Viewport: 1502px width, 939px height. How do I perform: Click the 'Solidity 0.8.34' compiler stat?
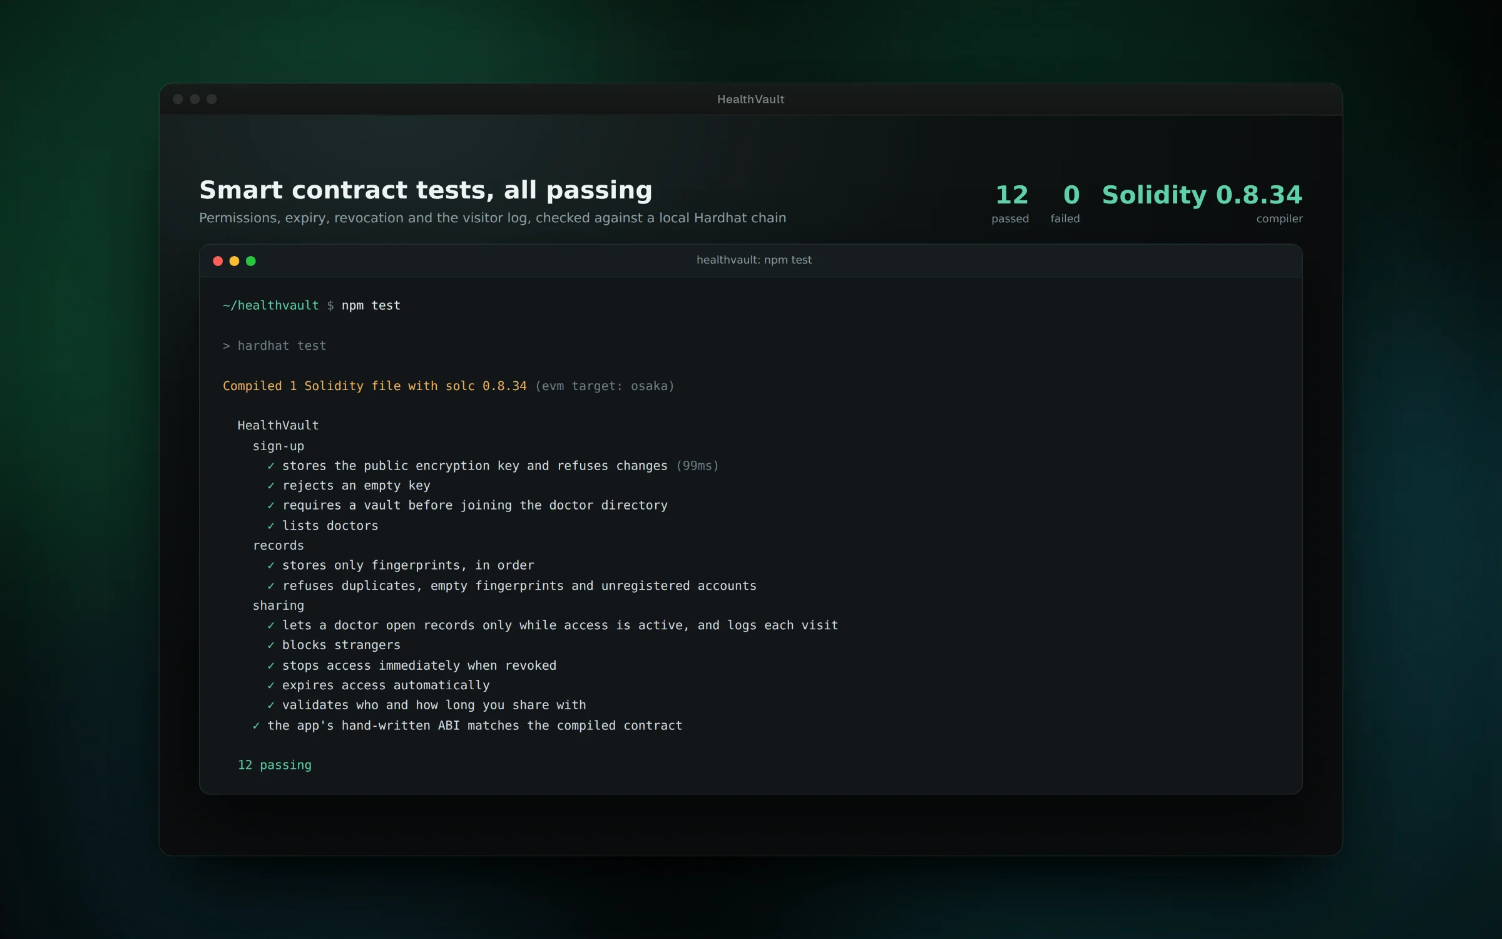tap(1202, 195)
